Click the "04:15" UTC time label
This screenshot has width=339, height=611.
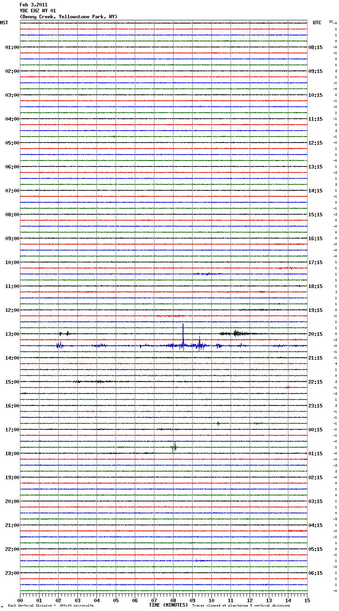point(315,525)
